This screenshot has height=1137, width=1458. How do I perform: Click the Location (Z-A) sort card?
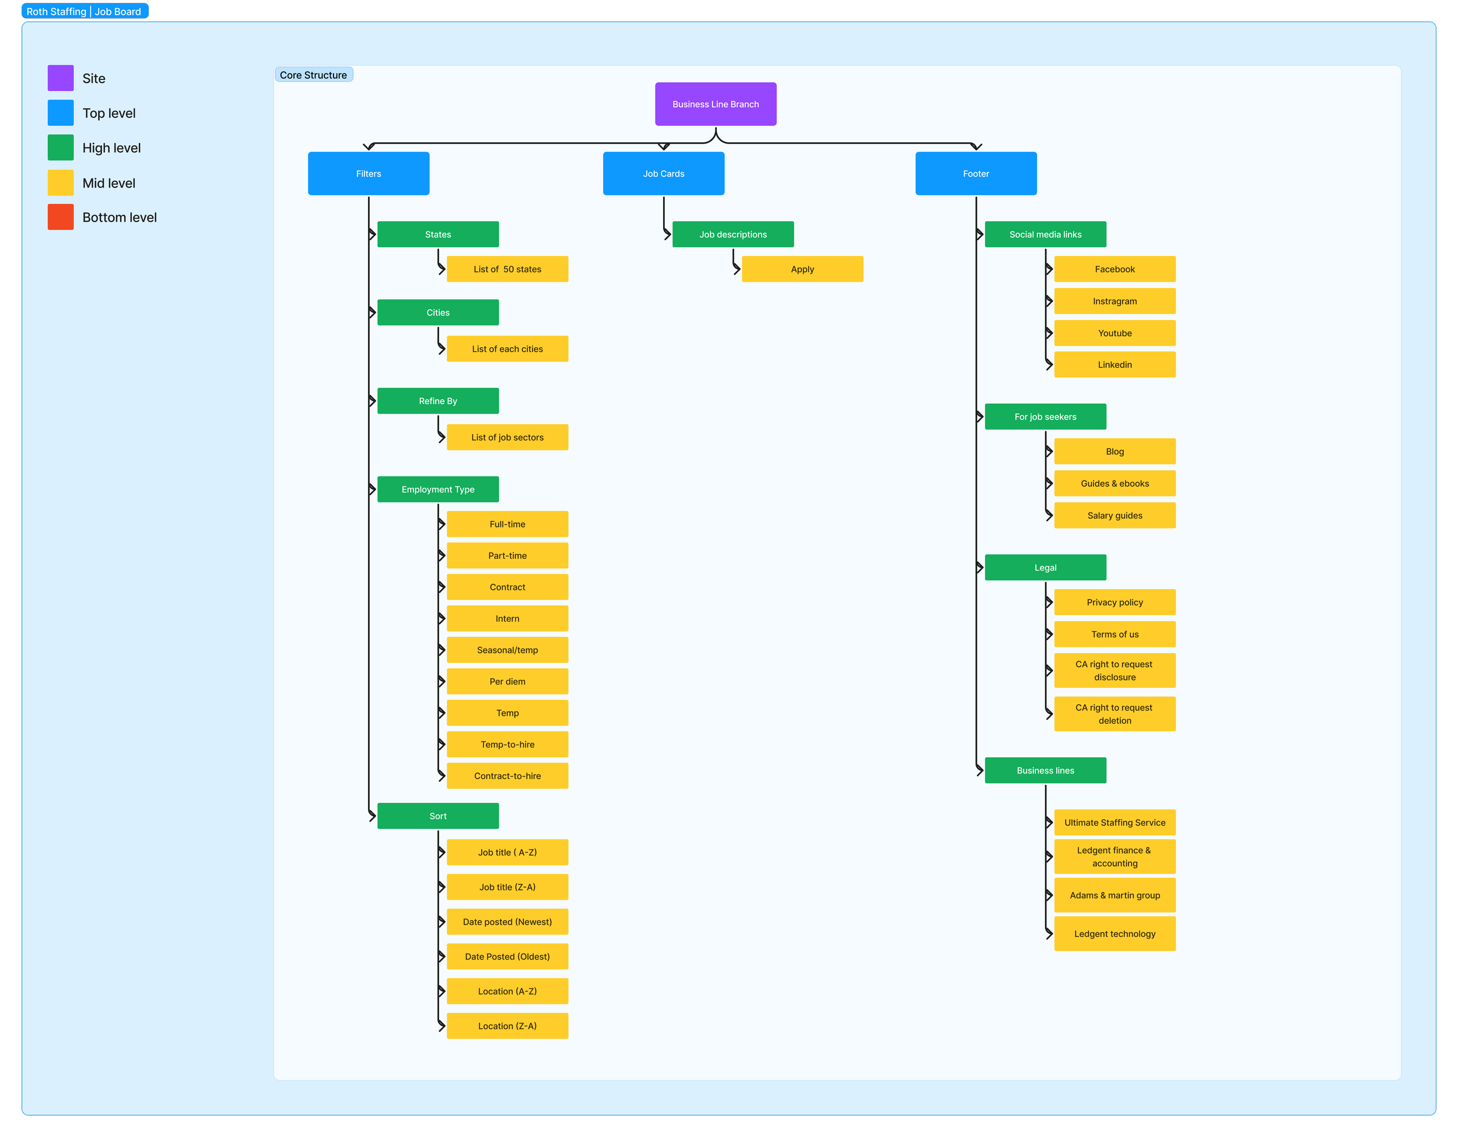(507, 1026)
